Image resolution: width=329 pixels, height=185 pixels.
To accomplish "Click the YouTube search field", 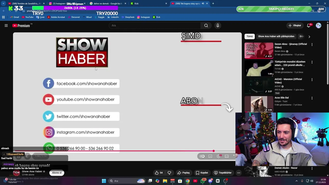I will tap(155, 25).
